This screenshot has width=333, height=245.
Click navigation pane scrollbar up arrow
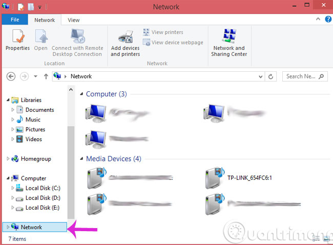tap(71, 90)
